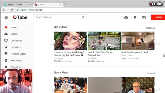The width and height of the screenshot is (165, 93).
Task: Click the New Videos hourglass icon
Action: click(6, 60)
